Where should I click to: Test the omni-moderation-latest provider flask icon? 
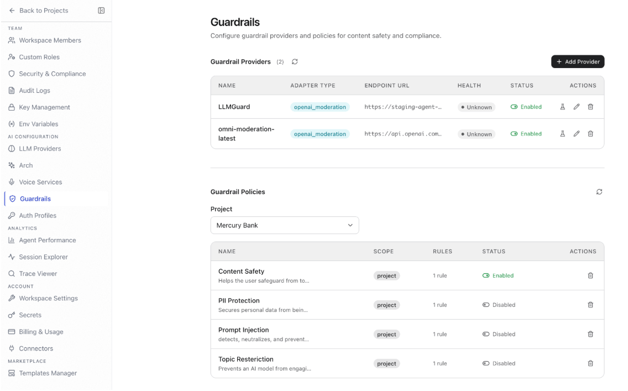(x=563, y=134)
